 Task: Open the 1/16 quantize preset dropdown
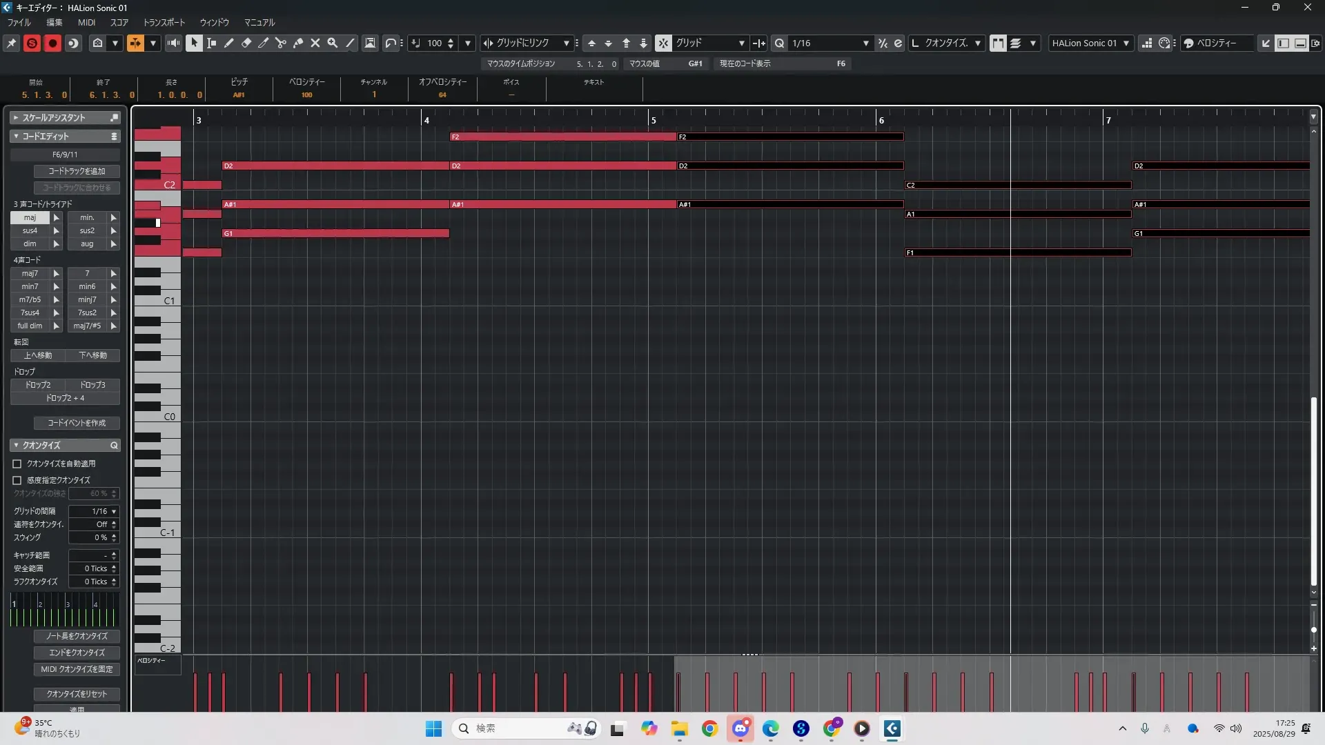coord(865,43)
